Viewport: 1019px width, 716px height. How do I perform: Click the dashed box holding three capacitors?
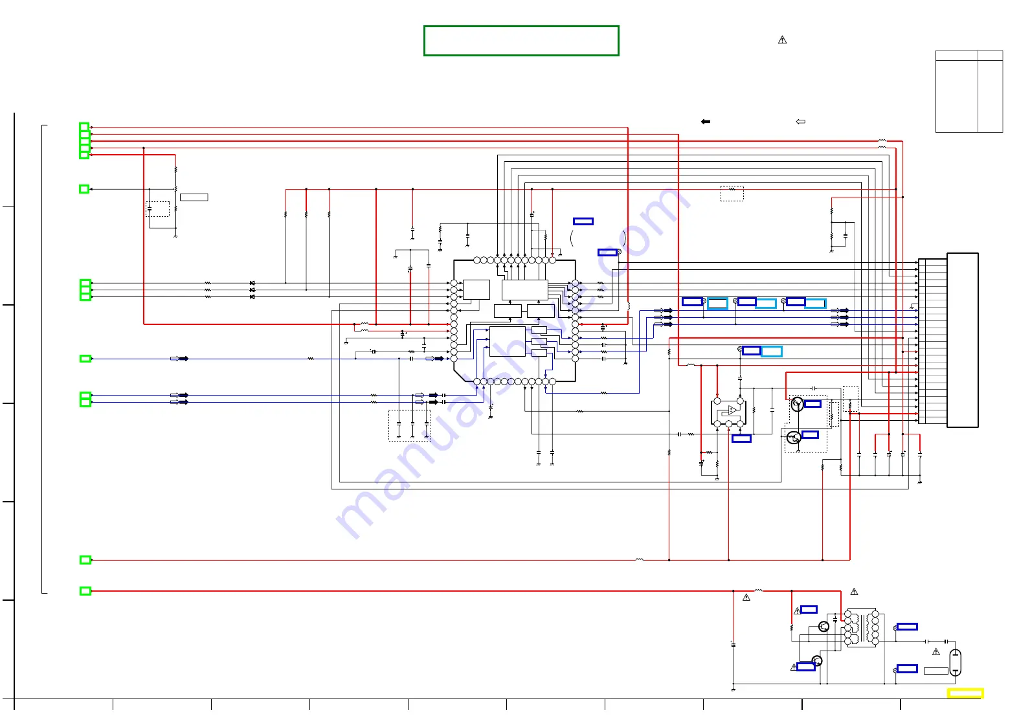[410, 425]
